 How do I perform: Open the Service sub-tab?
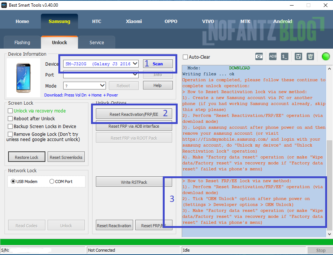[x=97, y=42]
